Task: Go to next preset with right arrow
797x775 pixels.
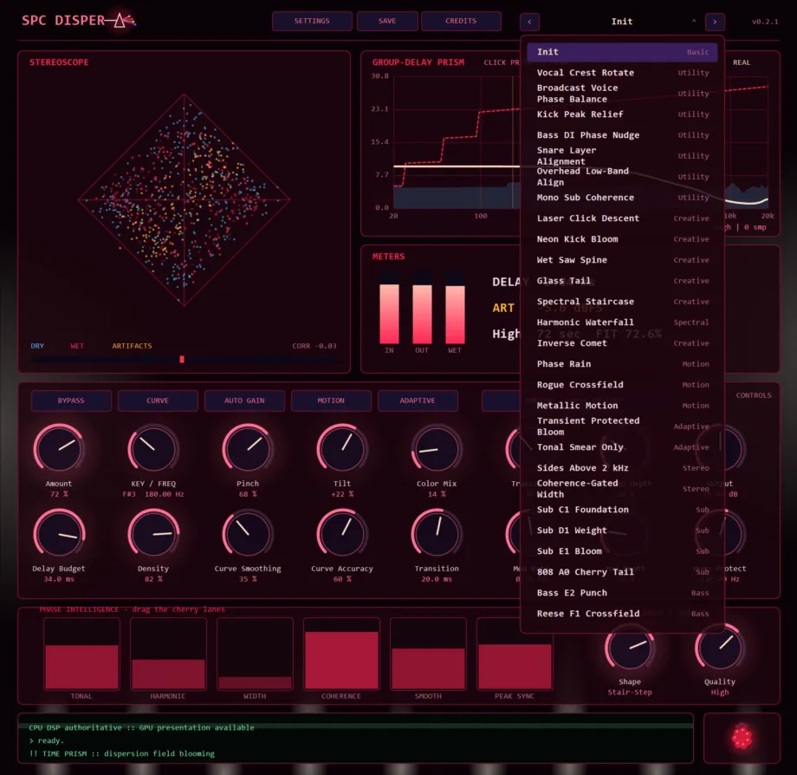Action: click(715, 22)
